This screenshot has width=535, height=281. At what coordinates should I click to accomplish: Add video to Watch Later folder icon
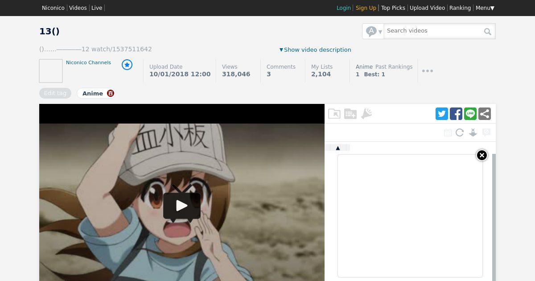coord(334,114)
